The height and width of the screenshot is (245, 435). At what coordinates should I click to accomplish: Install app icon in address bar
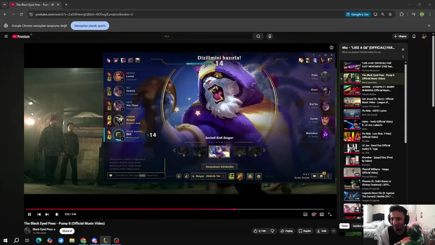376,14
